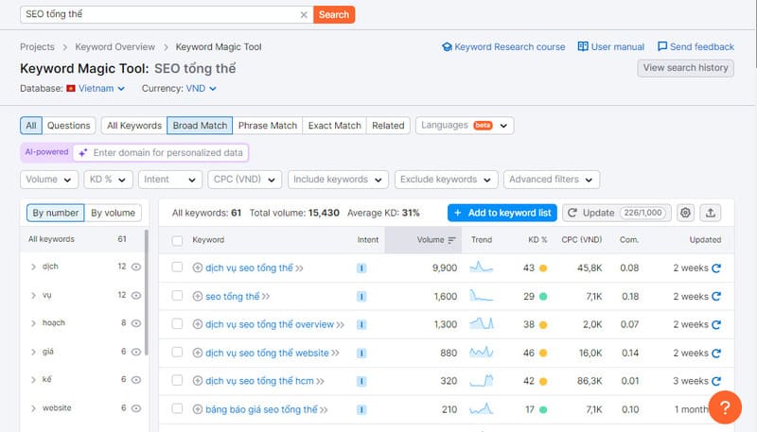Toggle the eye icon for 'hoạch' group

tap(136, 323)
